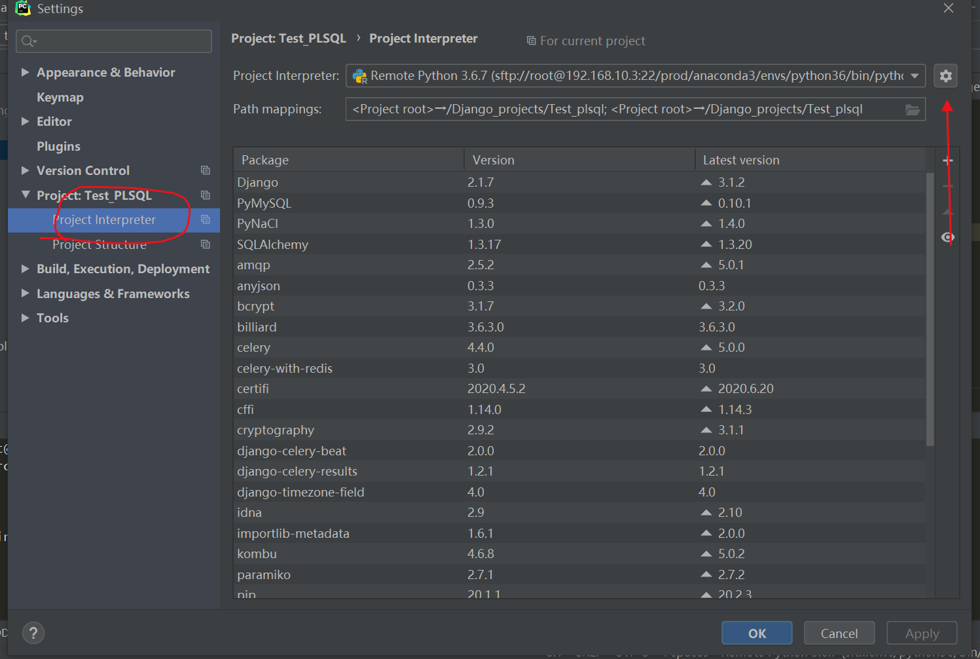
Task: Select the bcrypt package row
Action: pyautogui.click(x=579, y=306)
